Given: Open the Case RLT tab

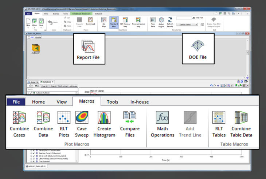Looking at the screenshot, I should click(x=45, y=86).
